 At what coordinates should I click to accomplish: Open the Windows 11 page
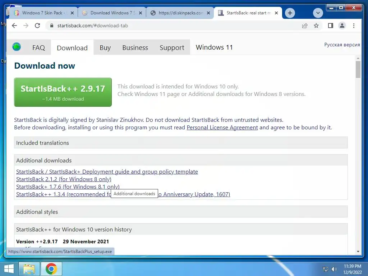pyautogui.click(x=214, y=47)
